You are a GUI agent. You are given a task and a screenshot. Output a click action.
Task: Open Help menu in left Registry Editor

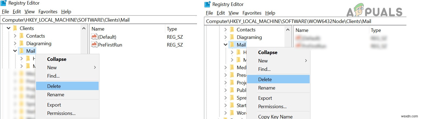(x=66, y=12)
